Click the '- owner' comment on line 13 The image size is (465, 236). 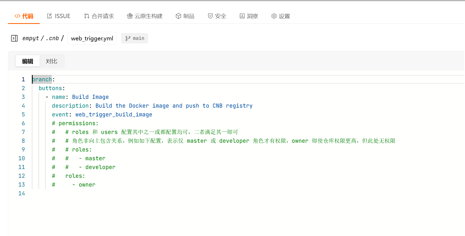click(84, 185)
